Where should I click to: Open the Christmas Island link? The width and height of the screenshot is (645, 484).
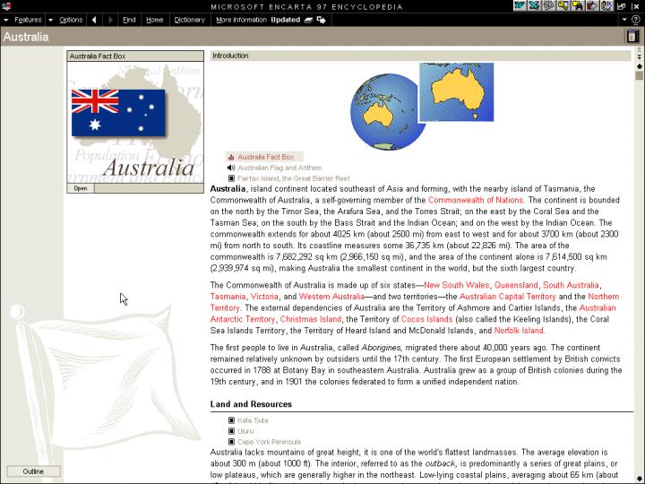click(x=311, y=319)
